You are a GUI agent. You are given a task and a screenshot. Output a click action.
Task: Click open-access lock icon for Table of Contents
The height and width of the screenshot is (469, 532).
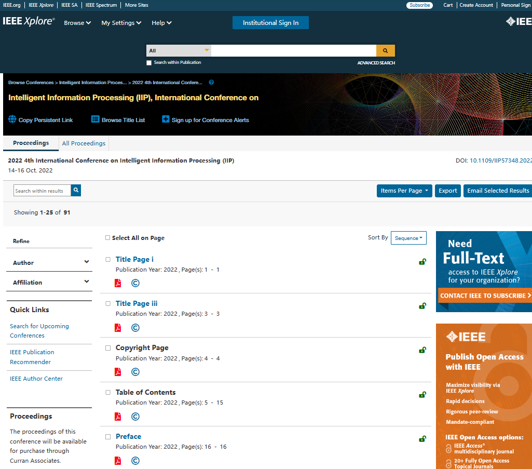[422, 394]
